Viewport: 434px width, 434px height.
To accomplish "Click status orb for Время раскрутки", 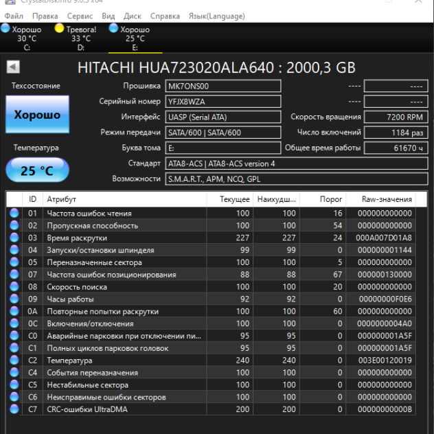I will pyautogui.click(x=14, y=238).
